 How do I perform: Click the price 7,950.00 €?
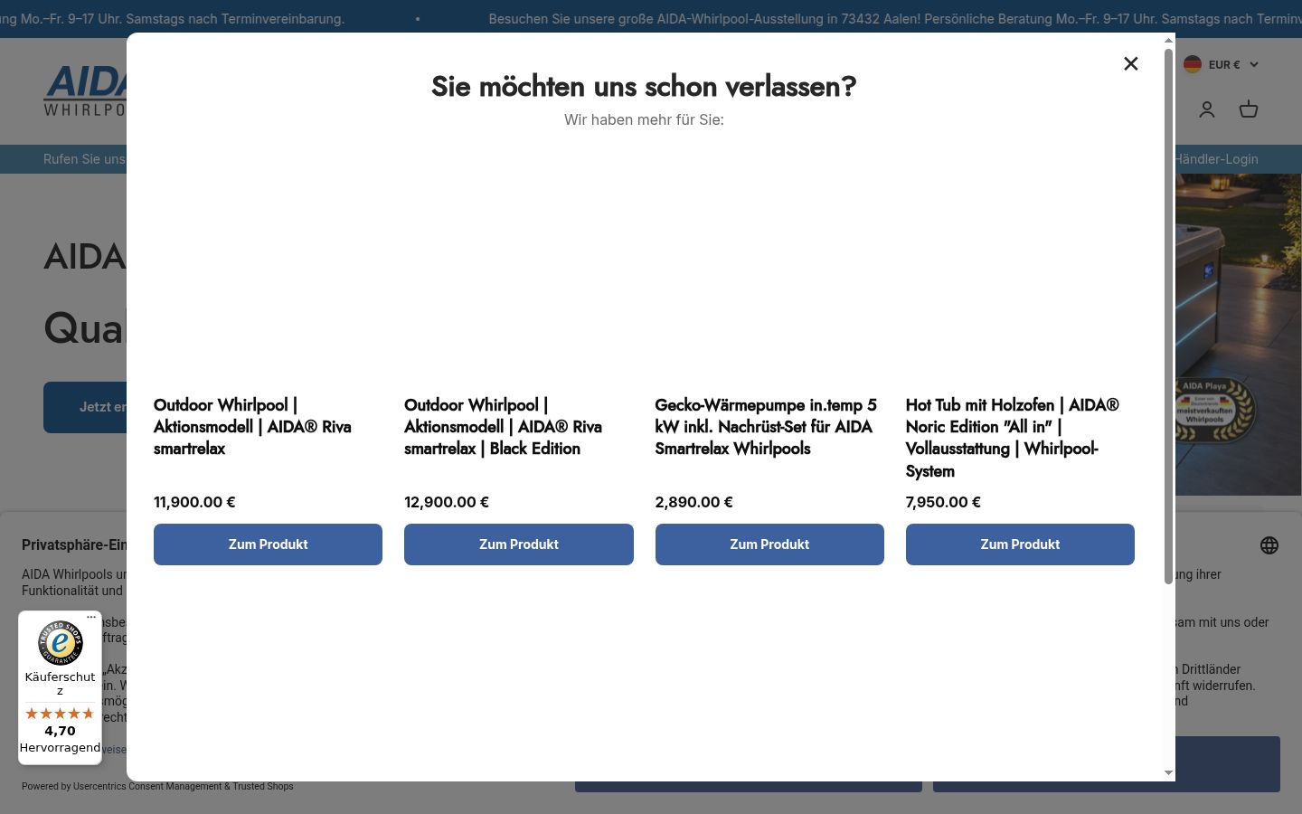point(943,502)
